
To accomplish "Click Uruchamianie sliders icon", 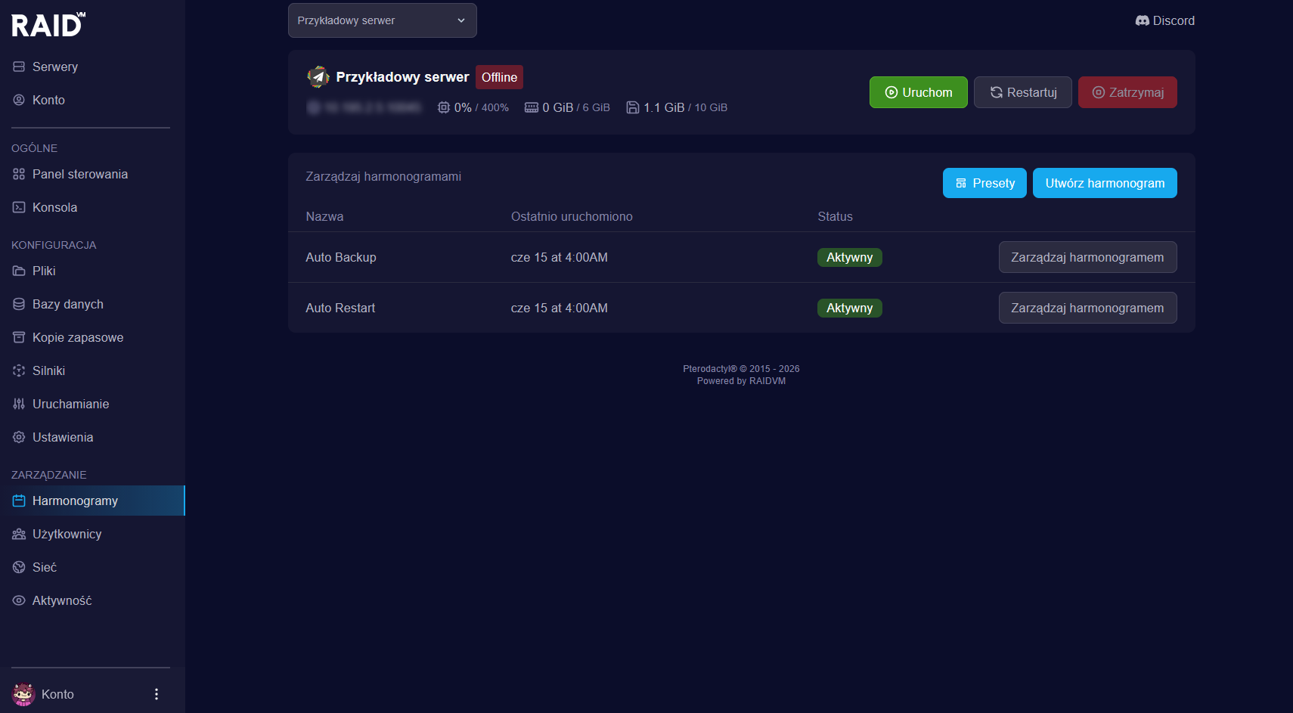I will click(19, 404).
